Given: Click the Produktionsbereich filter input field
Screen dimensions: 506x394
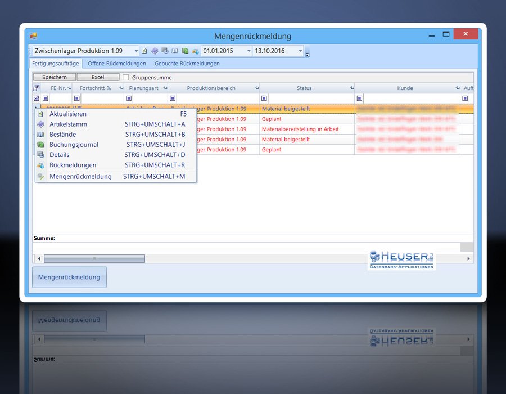Looking at the screenshot, I should (x=218, y=98).
